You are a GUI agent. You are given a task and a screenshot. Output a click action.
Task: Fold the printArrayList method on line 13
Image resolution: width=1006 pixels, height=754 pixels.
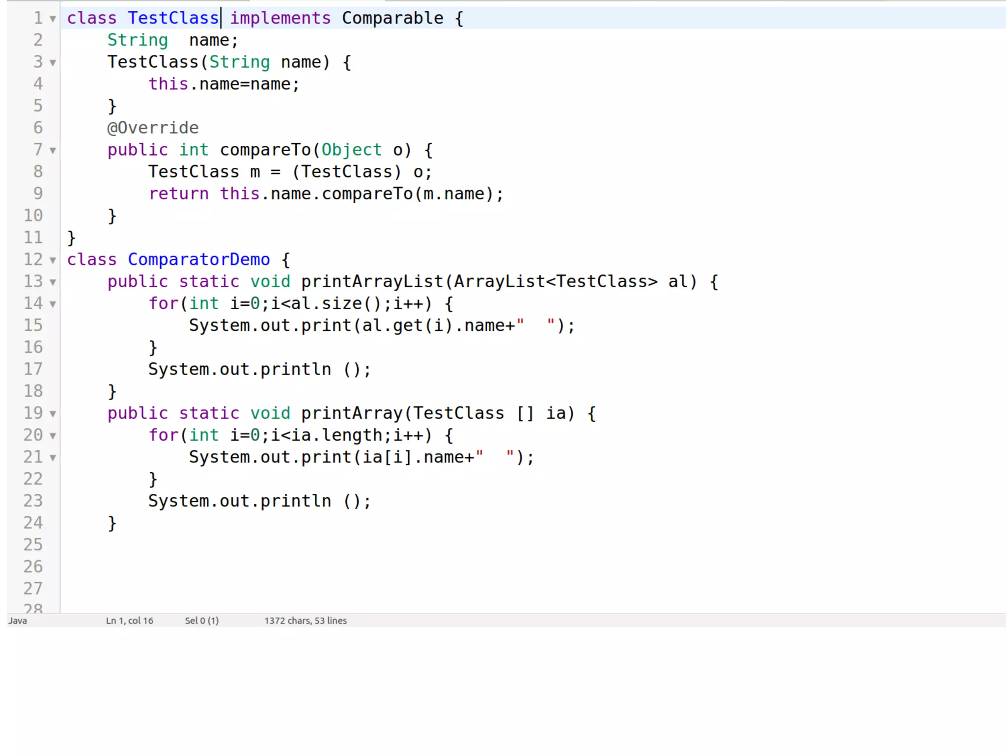coord(53,282)
